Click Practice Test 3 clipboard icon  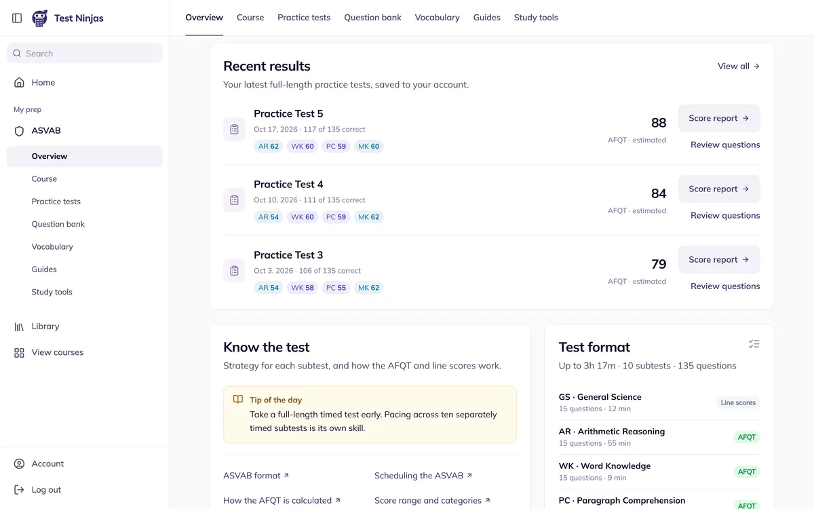click(x=234, y=271)
